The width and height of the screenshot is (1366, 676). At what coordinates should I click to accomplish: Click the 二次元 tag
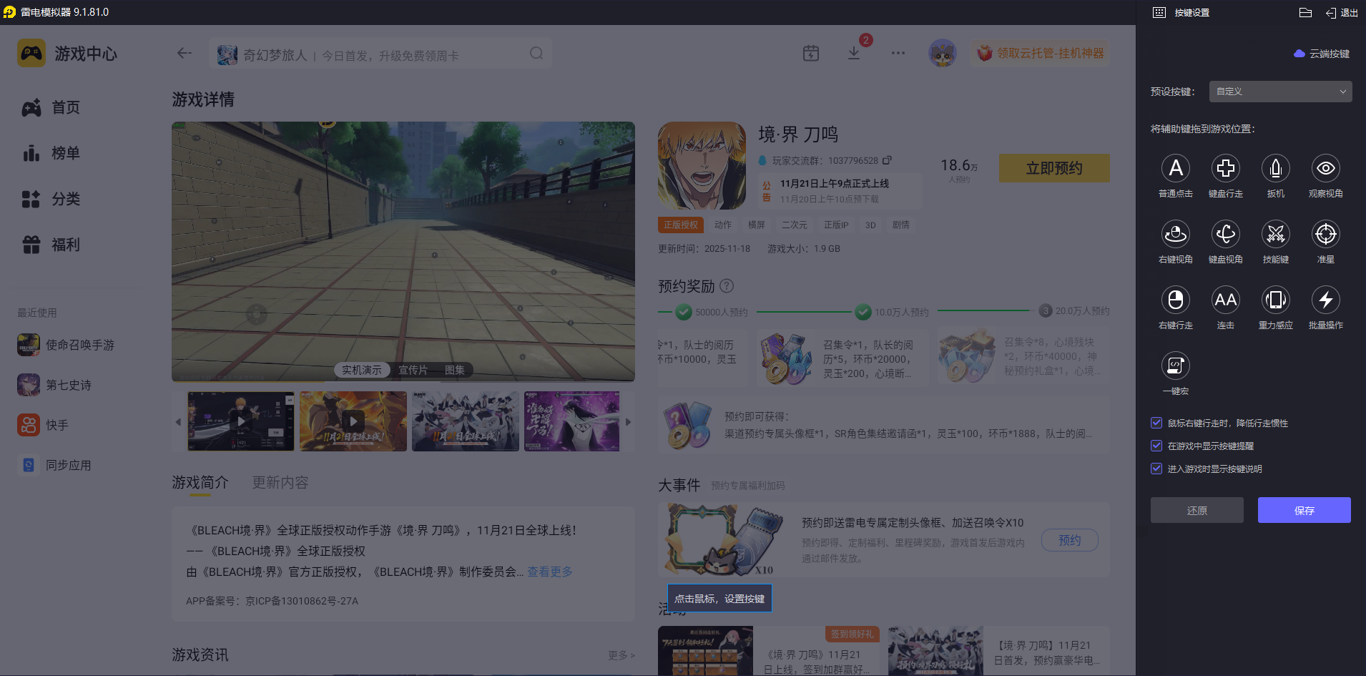[795, 225]
